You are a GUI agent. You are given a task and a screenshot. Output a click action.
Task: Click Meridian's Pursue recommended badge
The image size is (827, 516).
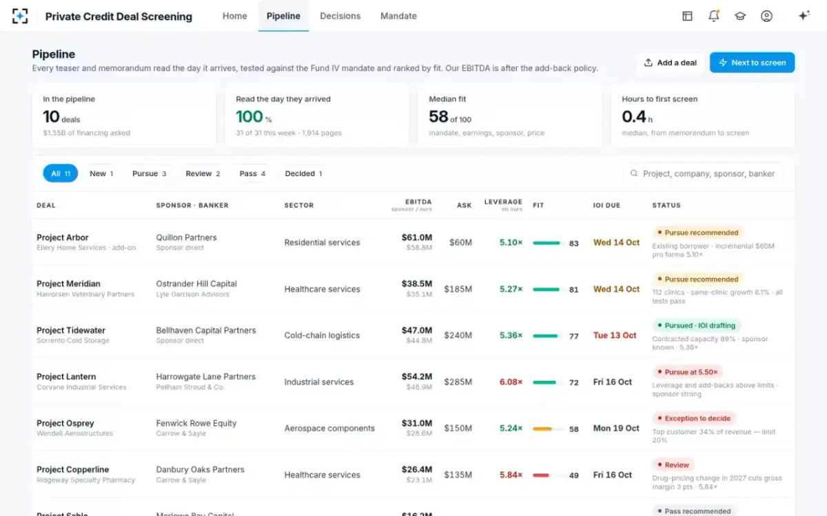[x=697, y=279]
